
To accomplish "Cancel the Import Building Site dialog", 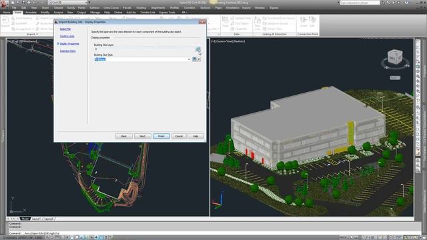I will tap(179, 136).
